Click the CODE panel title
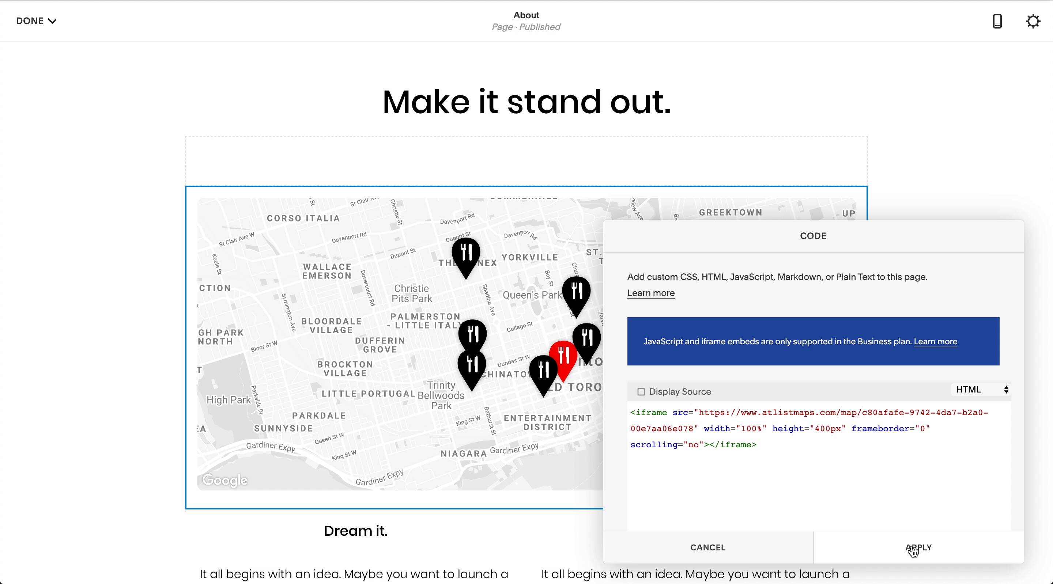1053x584 pixels. coord(813,236)
